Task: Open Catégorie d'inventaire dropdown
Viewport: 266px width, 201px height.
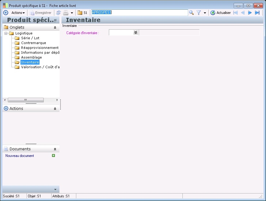Action: 135,32
